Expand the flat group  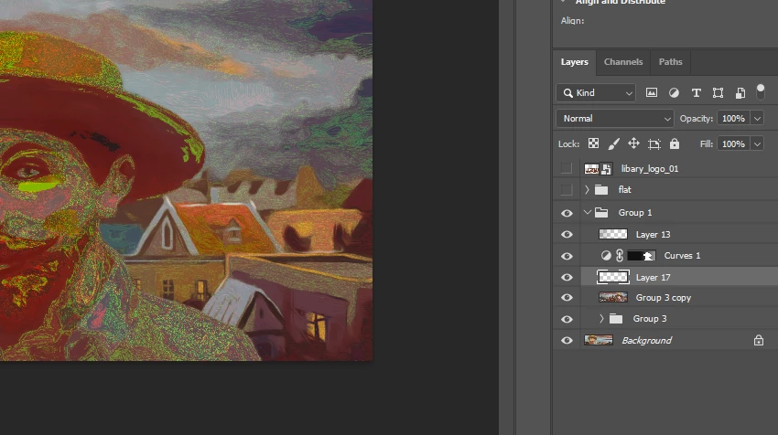pos(587,190)
